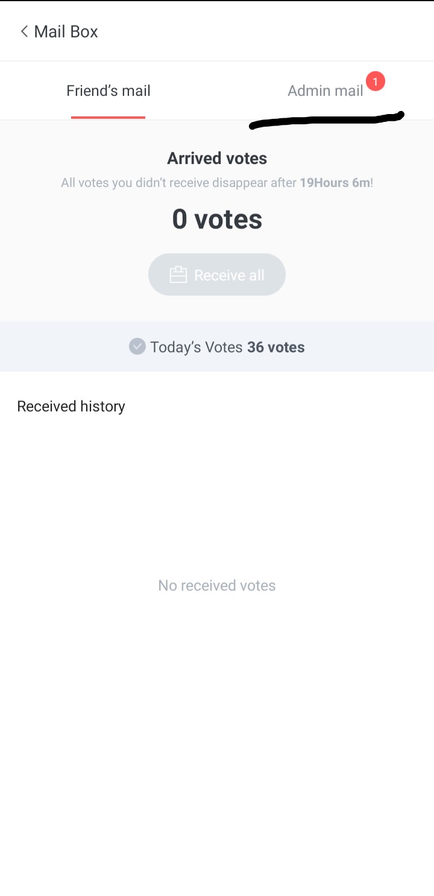Screen dimensions: 434x896
Task: Tap the back chevron arrow
Action: tap(24, 31)
